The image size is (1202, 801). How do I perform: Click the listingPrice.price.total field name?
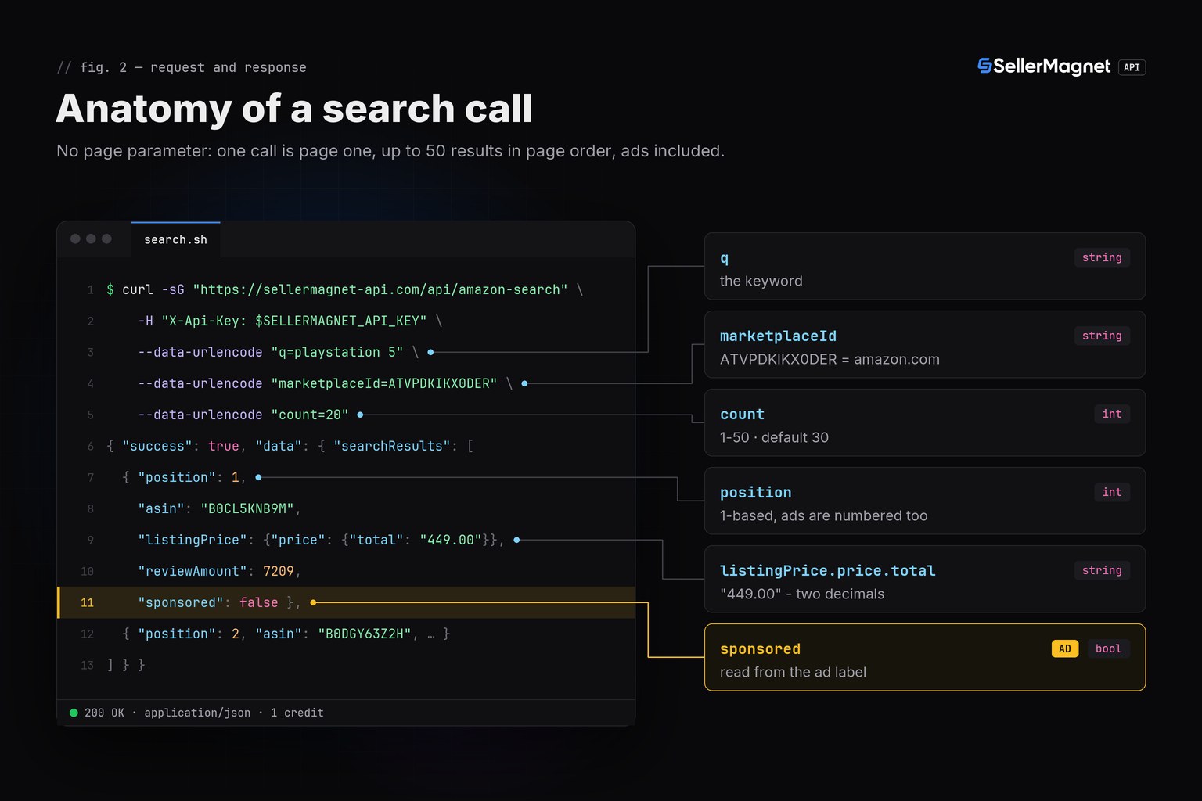click(x=827, y=570)
